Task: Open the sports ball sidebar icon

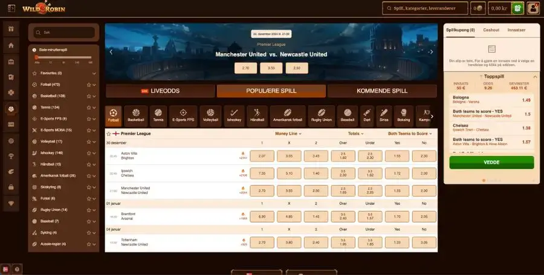Action: (11, 109)
